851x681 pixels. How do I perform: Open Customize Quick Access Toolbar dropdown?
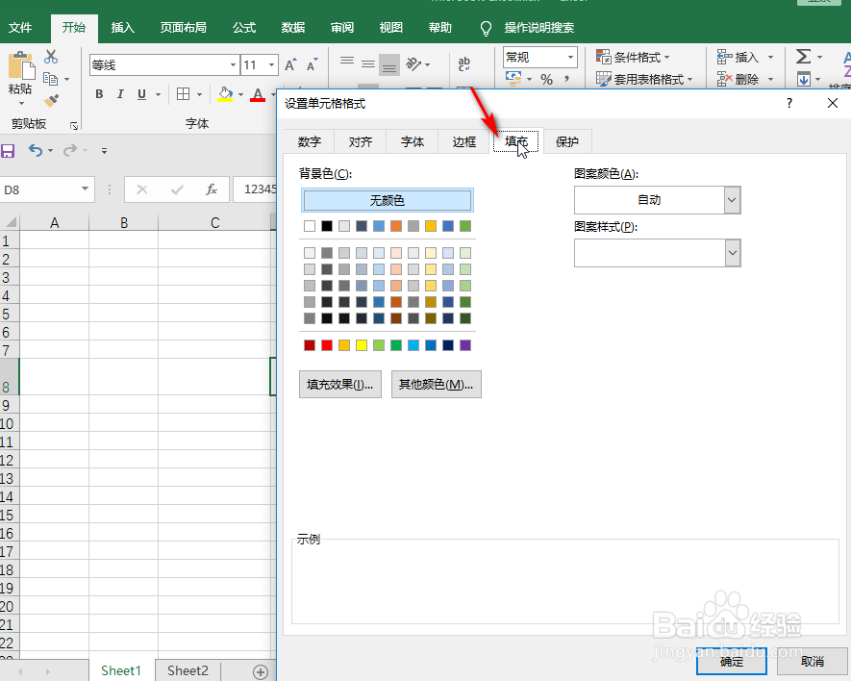[104, 150]
